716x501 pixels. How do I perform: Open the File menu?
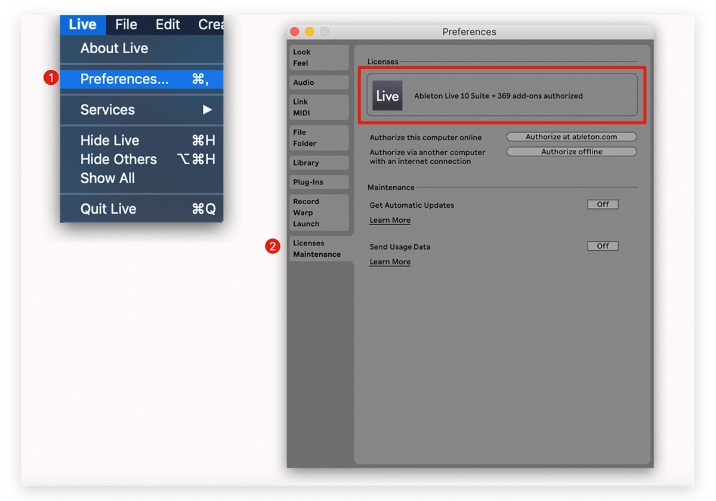[x=126, y=24]
